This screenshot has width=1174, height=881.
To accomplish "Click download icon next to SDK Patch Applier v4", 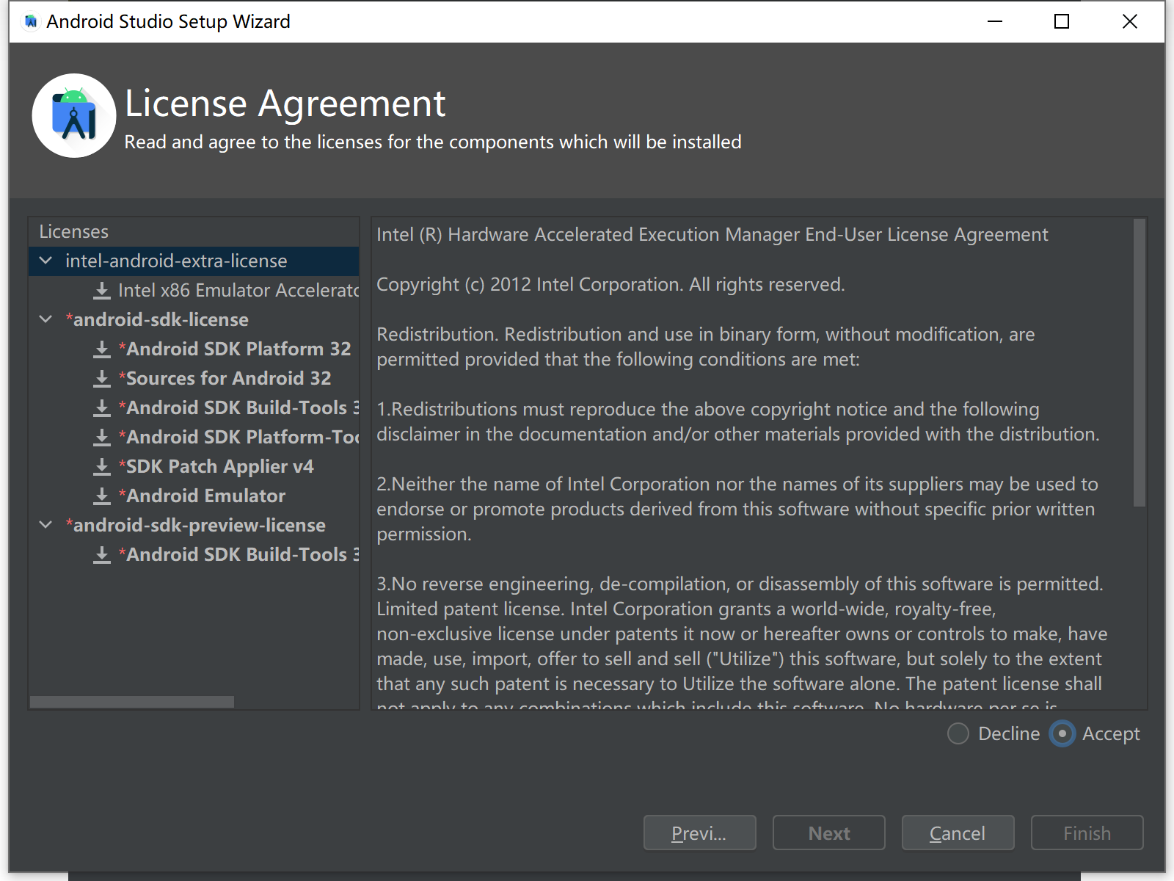I will (x=102, y=467).
